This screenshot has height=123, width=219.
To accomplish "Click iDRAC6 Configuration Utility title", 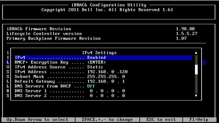I will [109, 5].
